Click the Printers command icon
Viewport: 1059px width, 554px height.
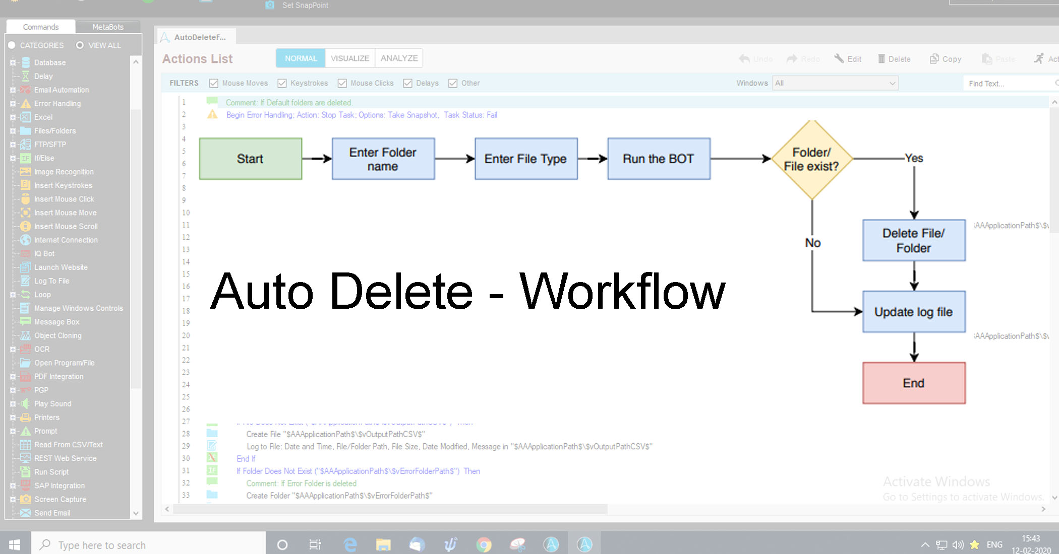click(x=25, y=417)
